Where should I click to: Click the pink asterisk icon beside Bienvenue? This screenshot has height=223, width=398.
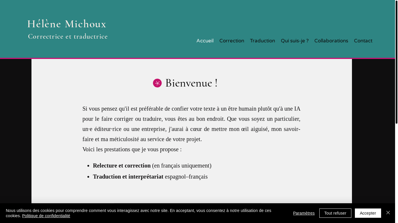[157, 83]
